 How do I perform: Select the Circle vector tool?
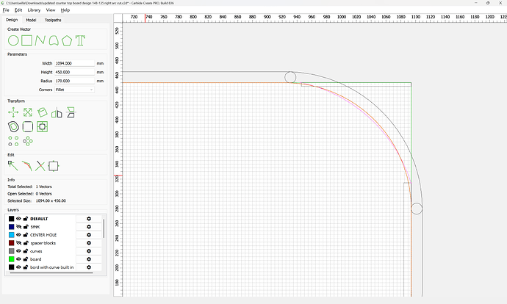coord(13,40)
